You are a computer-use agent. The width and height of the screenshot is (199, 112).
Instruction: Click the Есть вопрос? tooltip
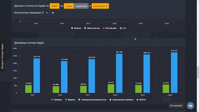point(176,105)
